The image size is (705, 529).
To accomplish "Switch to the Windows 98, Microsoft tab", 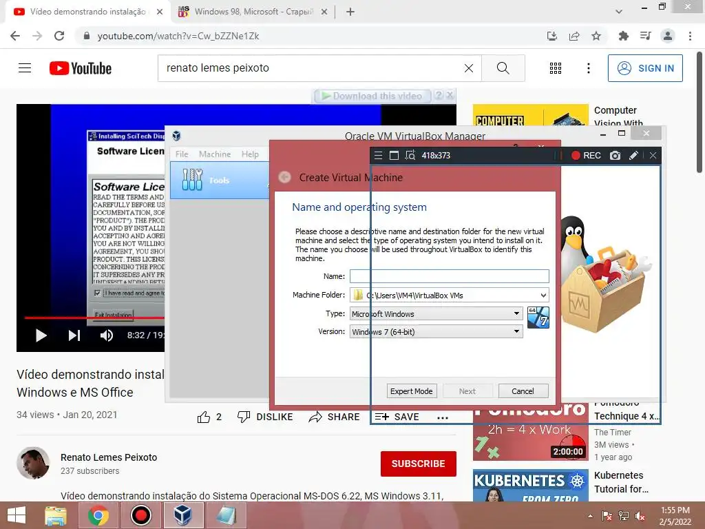I will [253, 12].
